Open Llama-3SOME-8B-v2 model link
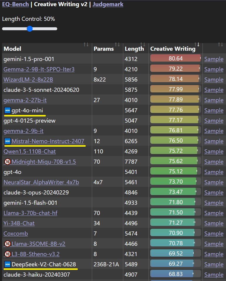Viewport: 226px width, 281px height. (x=38, y=244)
